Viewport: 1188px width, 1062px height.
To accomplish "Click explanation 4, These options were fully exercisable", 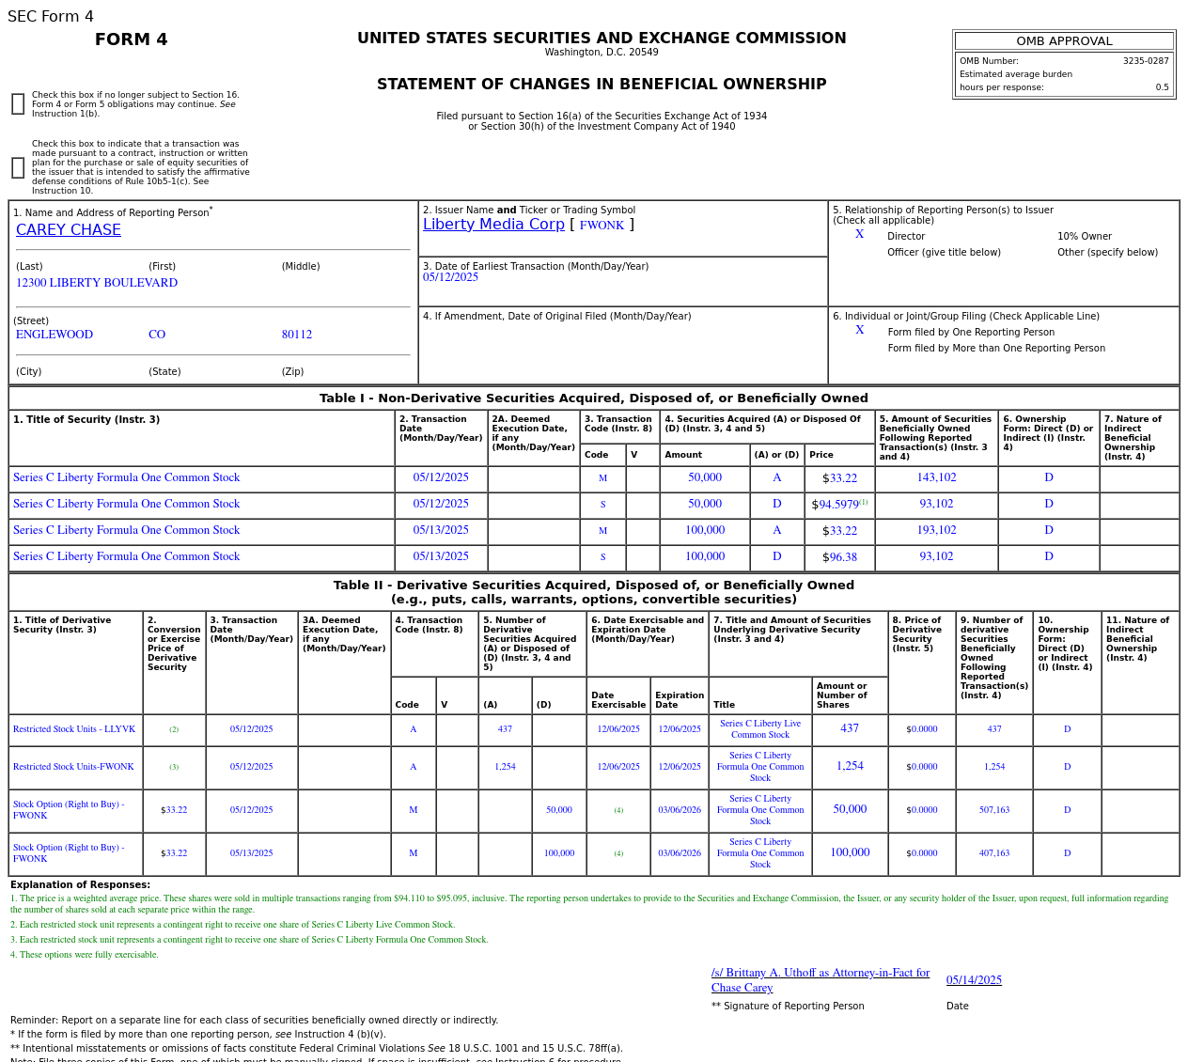I will click(x=85, y=955).
